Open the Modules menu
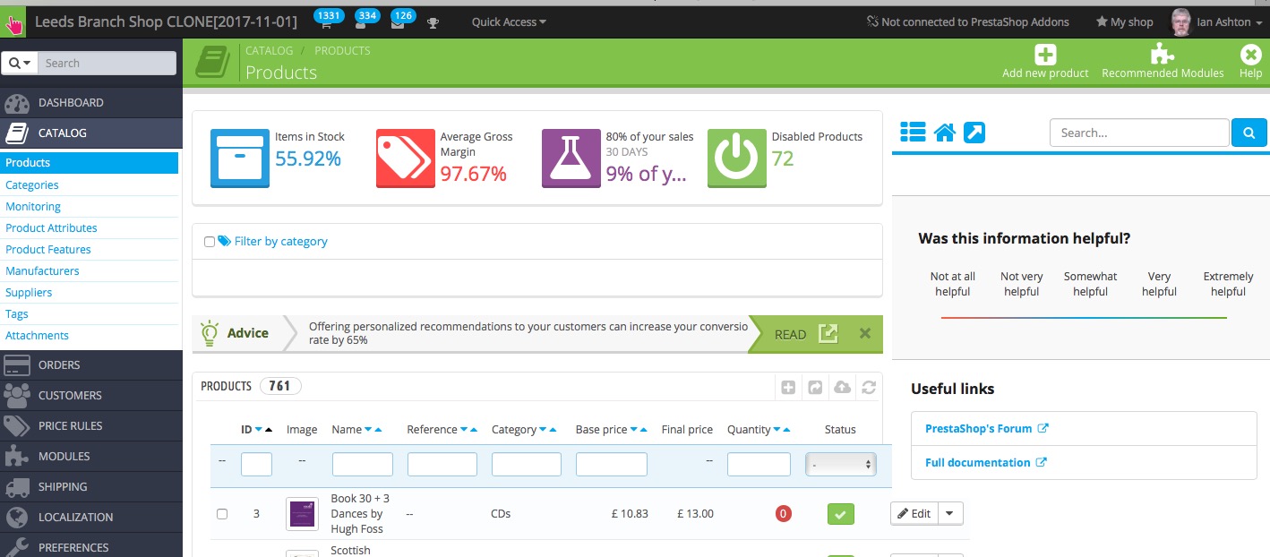The height and width of the screenshot is (557, 1270). tap(90, 457)
